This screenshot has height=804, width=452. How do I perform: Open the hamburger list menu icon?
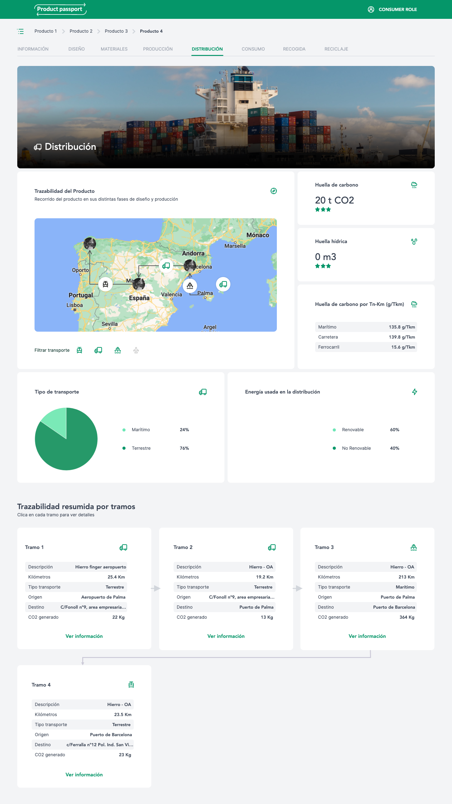[20, 31]
